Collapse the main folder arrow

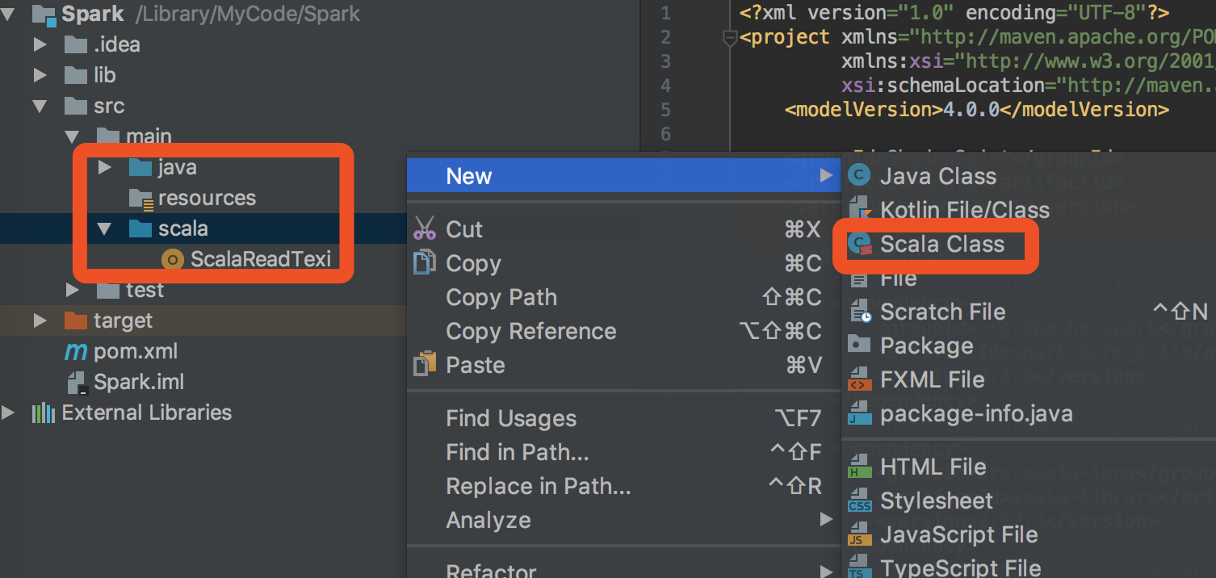coord(73,136)
